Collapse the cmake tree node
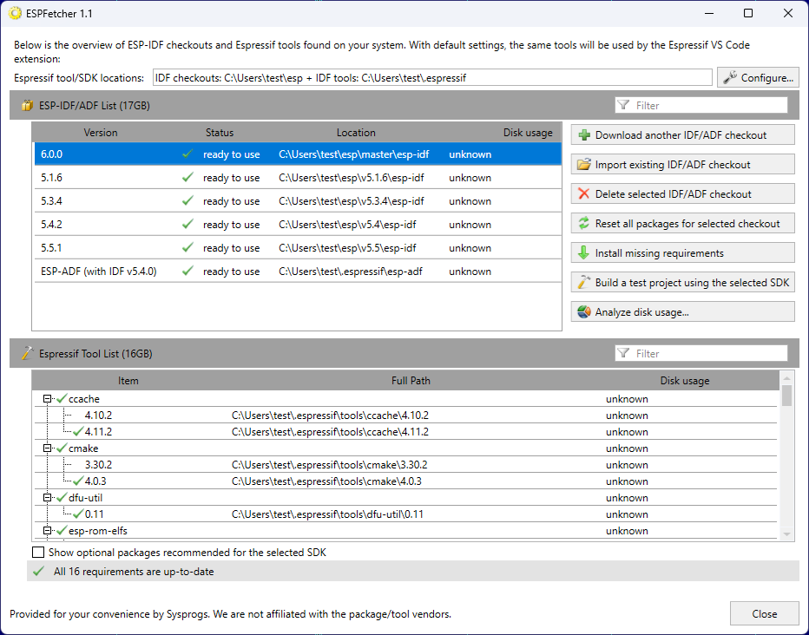The image size is (809, 635). (x=48, y=448)
